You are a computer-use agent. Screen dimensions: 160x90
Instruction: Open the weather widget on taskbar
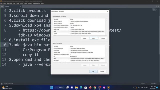click(7, 87)
